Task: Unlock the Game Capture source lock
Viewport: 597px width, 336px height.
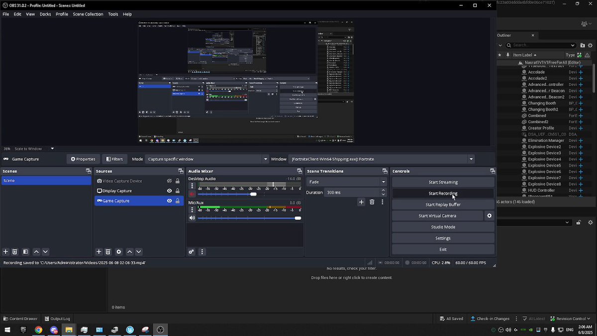Action: (177, 201)
